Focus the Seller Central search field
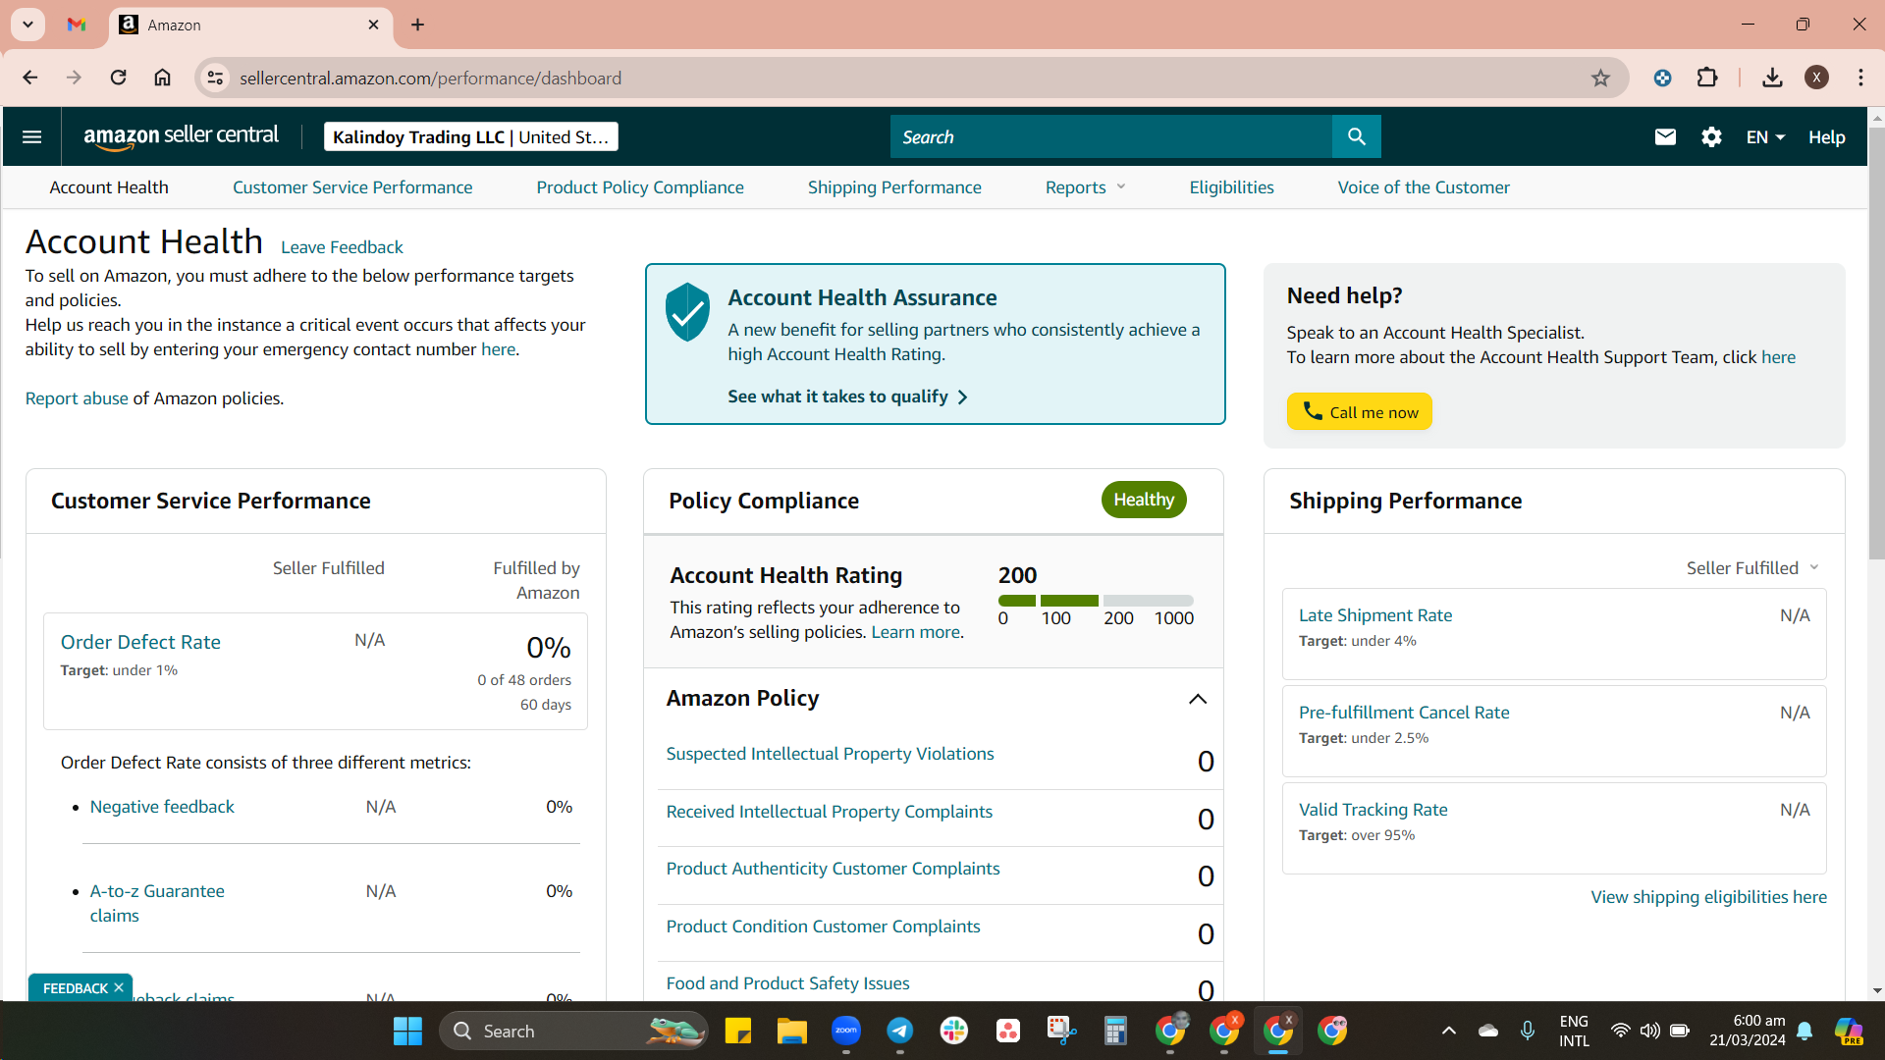Screen dimensions: 1885x1060 (1111, 136)
